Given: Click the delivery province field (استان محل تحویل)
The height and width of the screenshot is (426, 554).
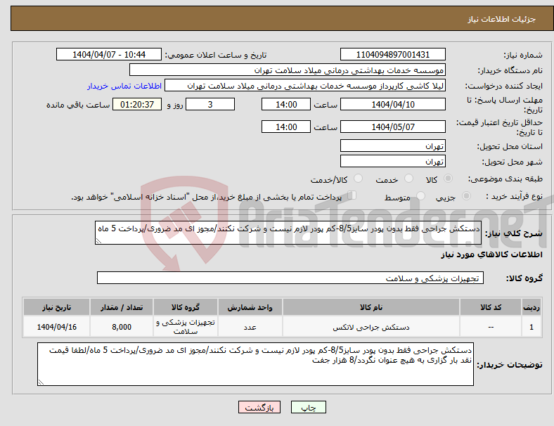Looking at the screenshot, I should (x=392, y=146).
